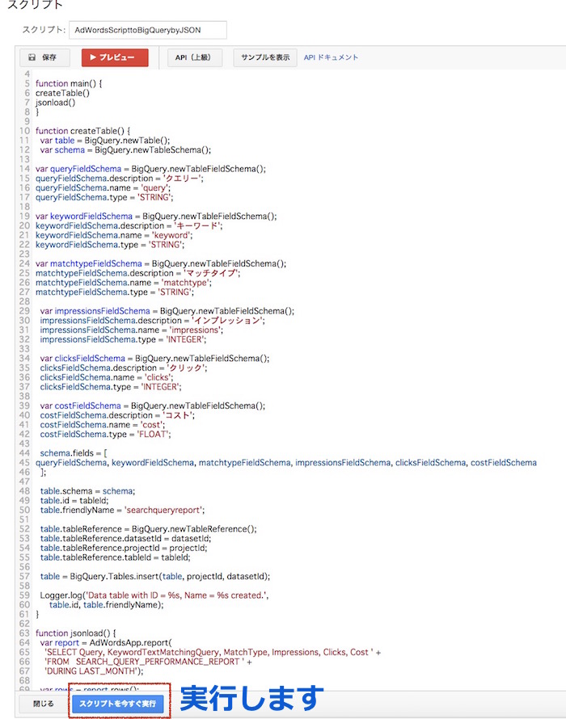
Task: Click the 'DURING LAST_MONTH' line
Action: click(x=94, y=672)
